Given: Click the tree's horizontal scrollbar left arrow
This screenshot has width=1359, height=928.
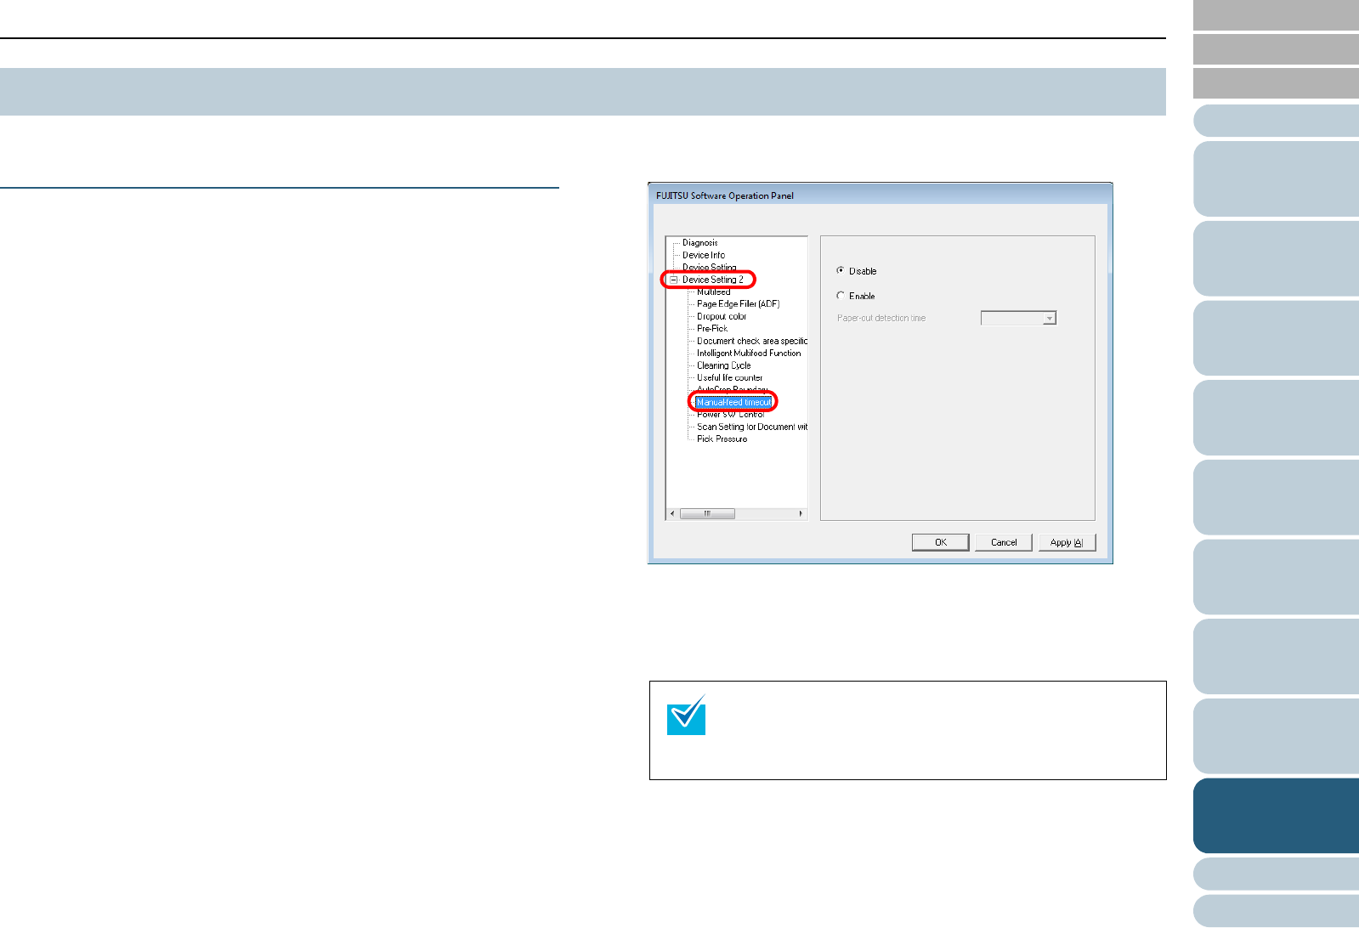Looking at the screenshot, I should click(x=672, y=513).
